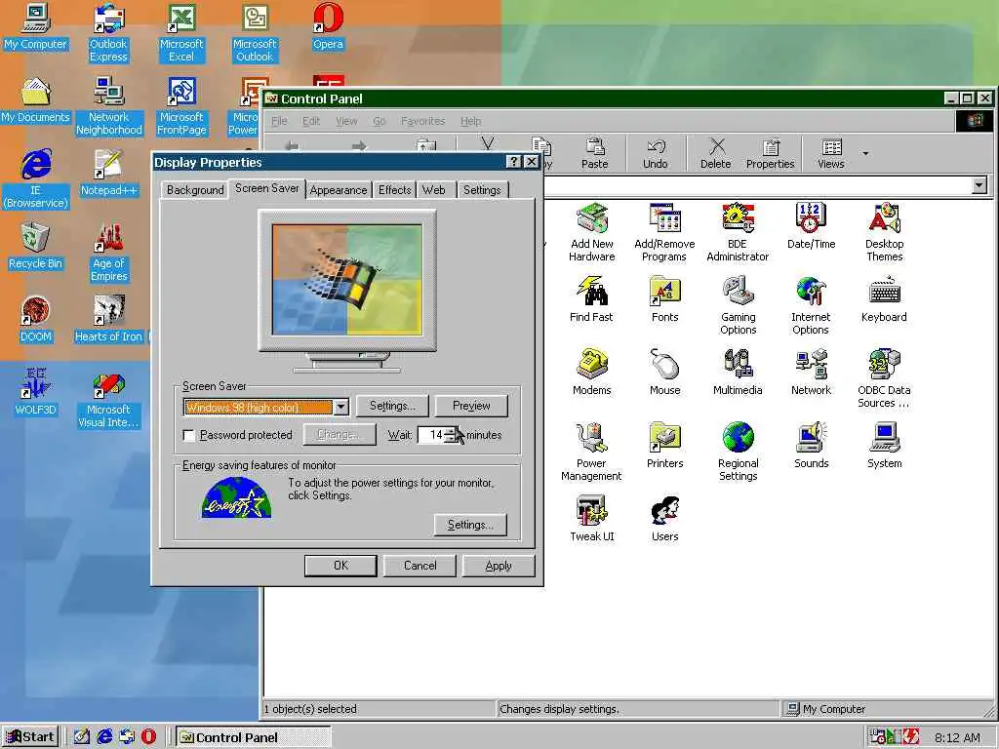Switch to Appearance tab
The height and width of the screenshot is (749, 999).
pos(339,190)
